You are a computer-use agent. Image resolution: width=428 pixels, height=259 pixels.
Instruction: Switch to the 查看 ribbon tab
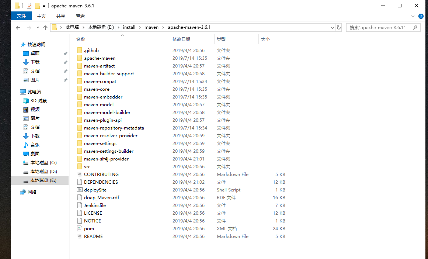click(80, 16)
